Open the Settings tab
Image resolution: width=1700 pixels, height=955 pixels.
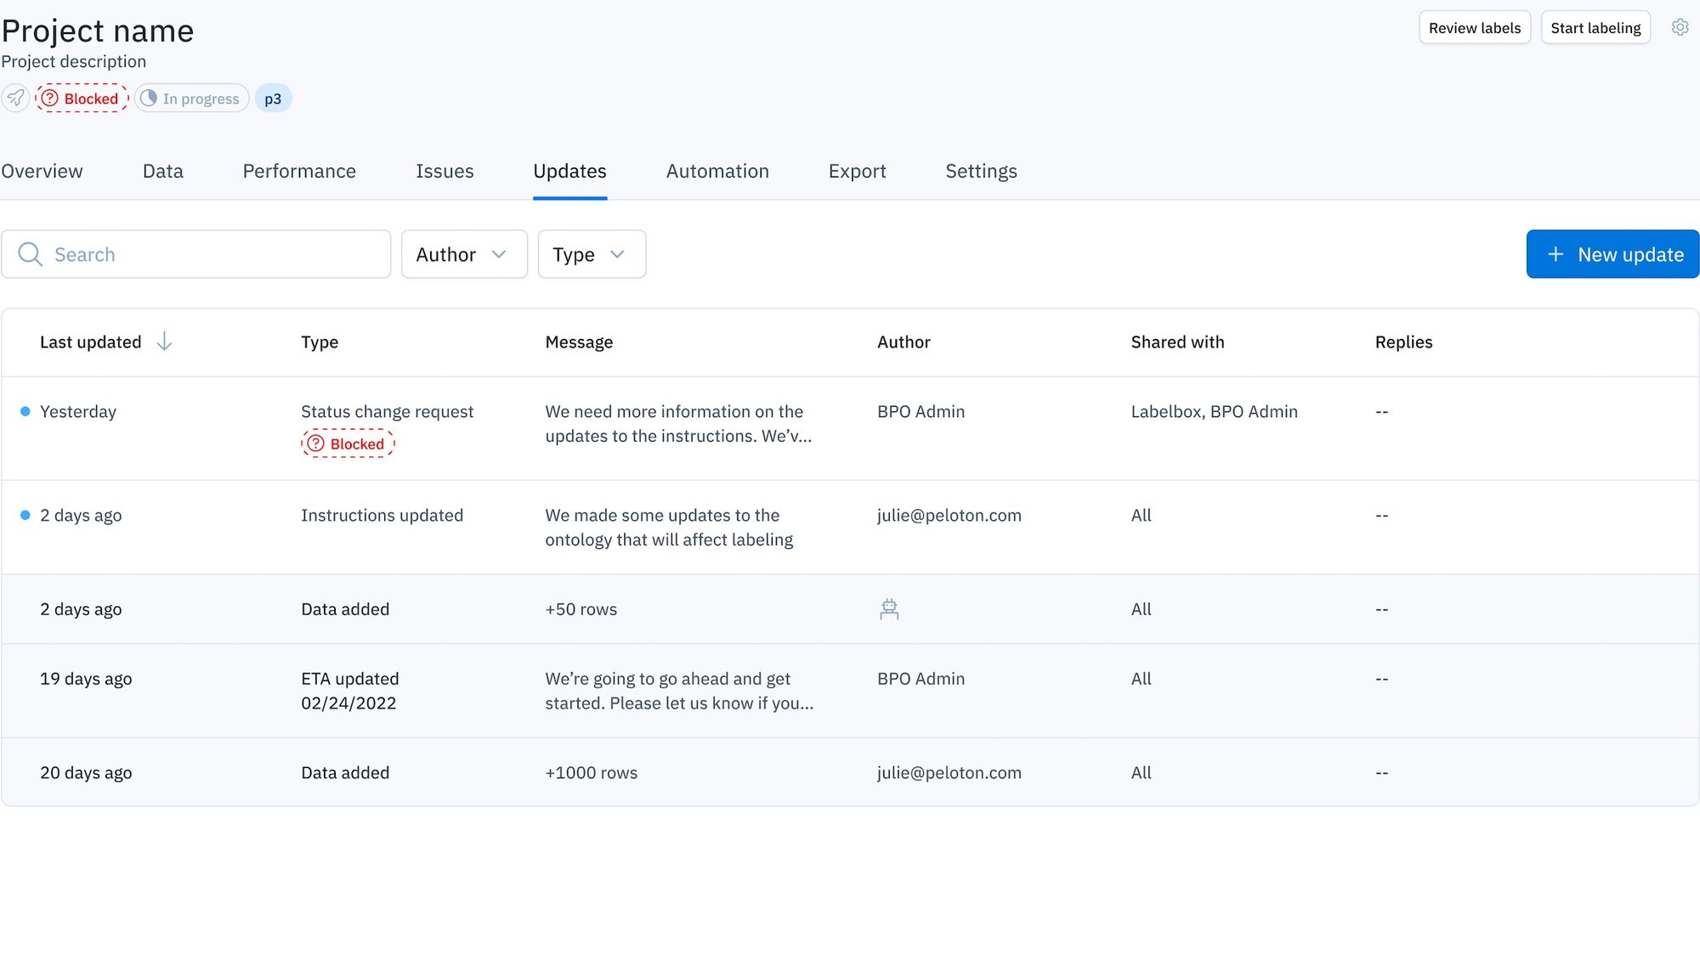[x=981, y=172]
